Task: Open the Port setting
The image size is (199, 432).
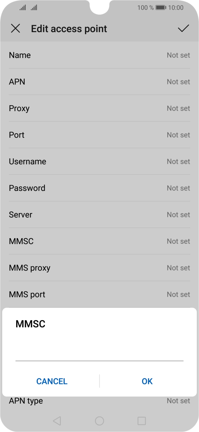Action: tap(99, 135)
